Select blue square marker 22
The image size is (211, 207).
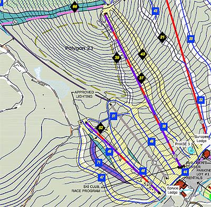tap(201, 100)
